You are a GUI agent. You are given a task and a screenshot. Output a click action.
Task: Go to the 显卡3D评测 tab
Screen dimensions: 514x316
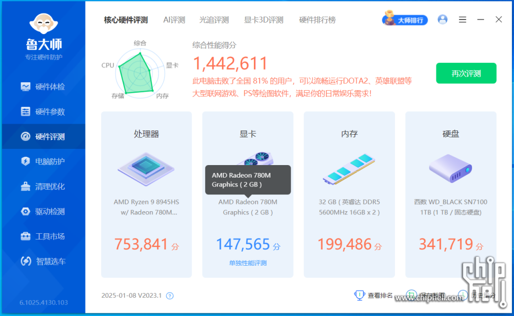263,20
